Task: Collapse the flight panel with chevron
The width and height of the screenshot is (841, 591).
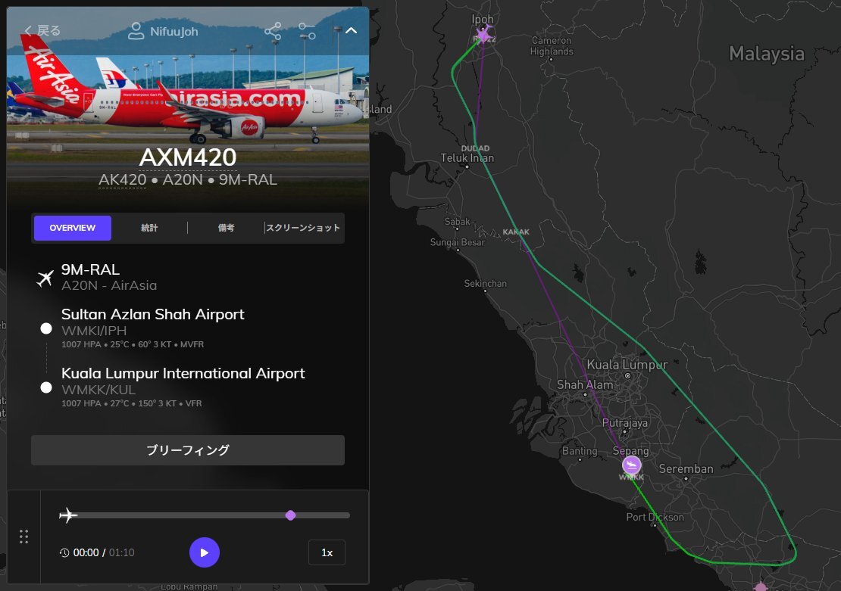Action: [352, 30]
